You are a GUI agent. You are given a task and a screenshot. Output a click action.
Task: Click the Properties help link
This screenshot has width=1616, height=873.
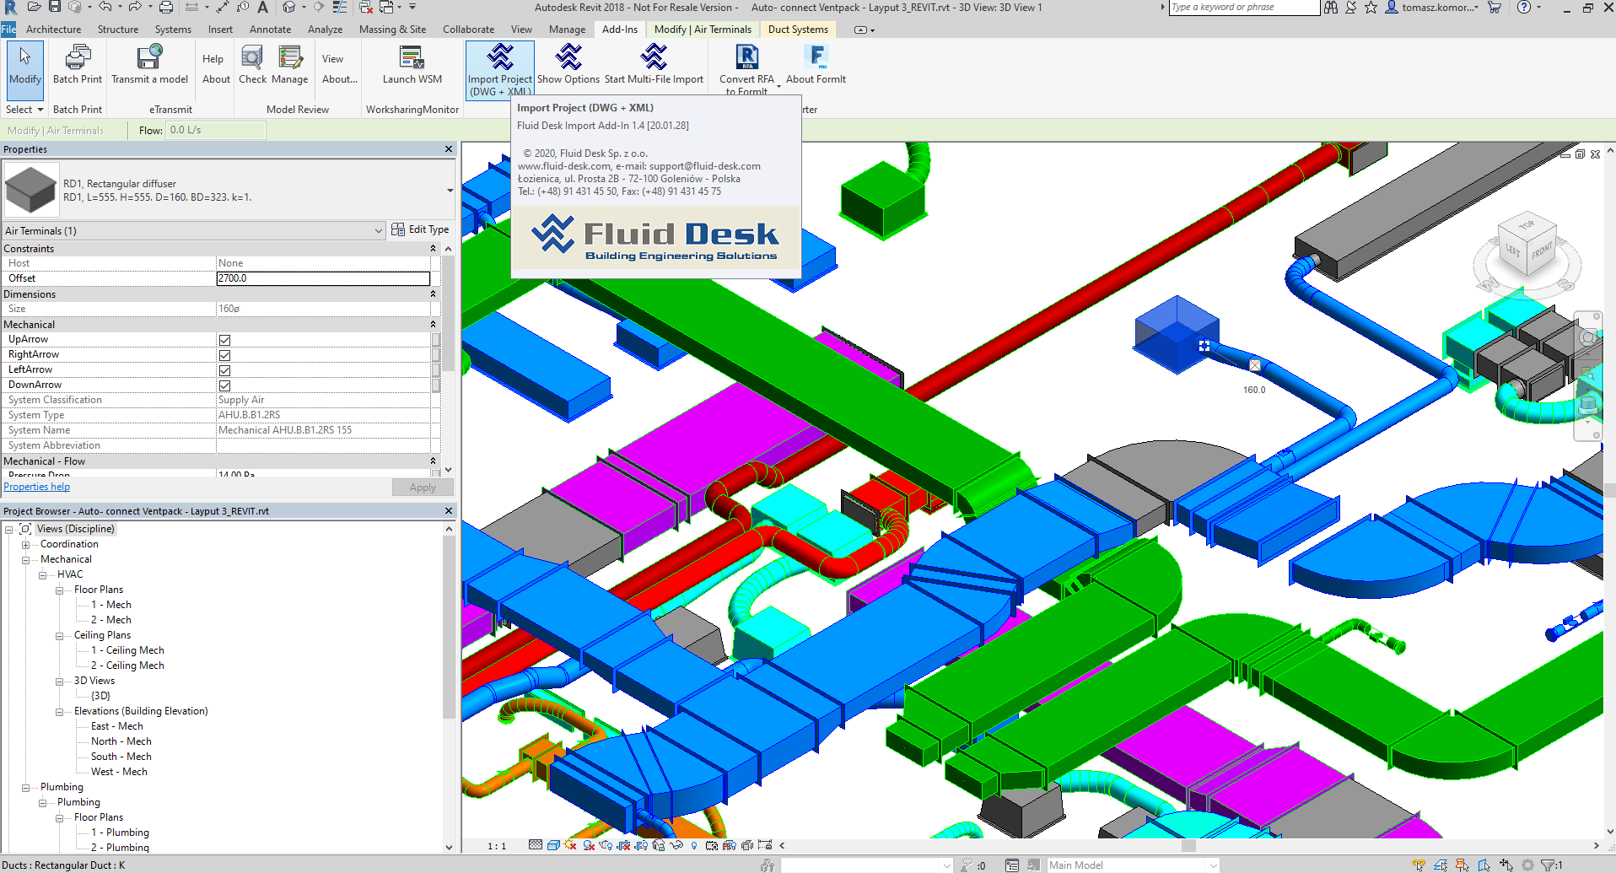pos(37,487)
